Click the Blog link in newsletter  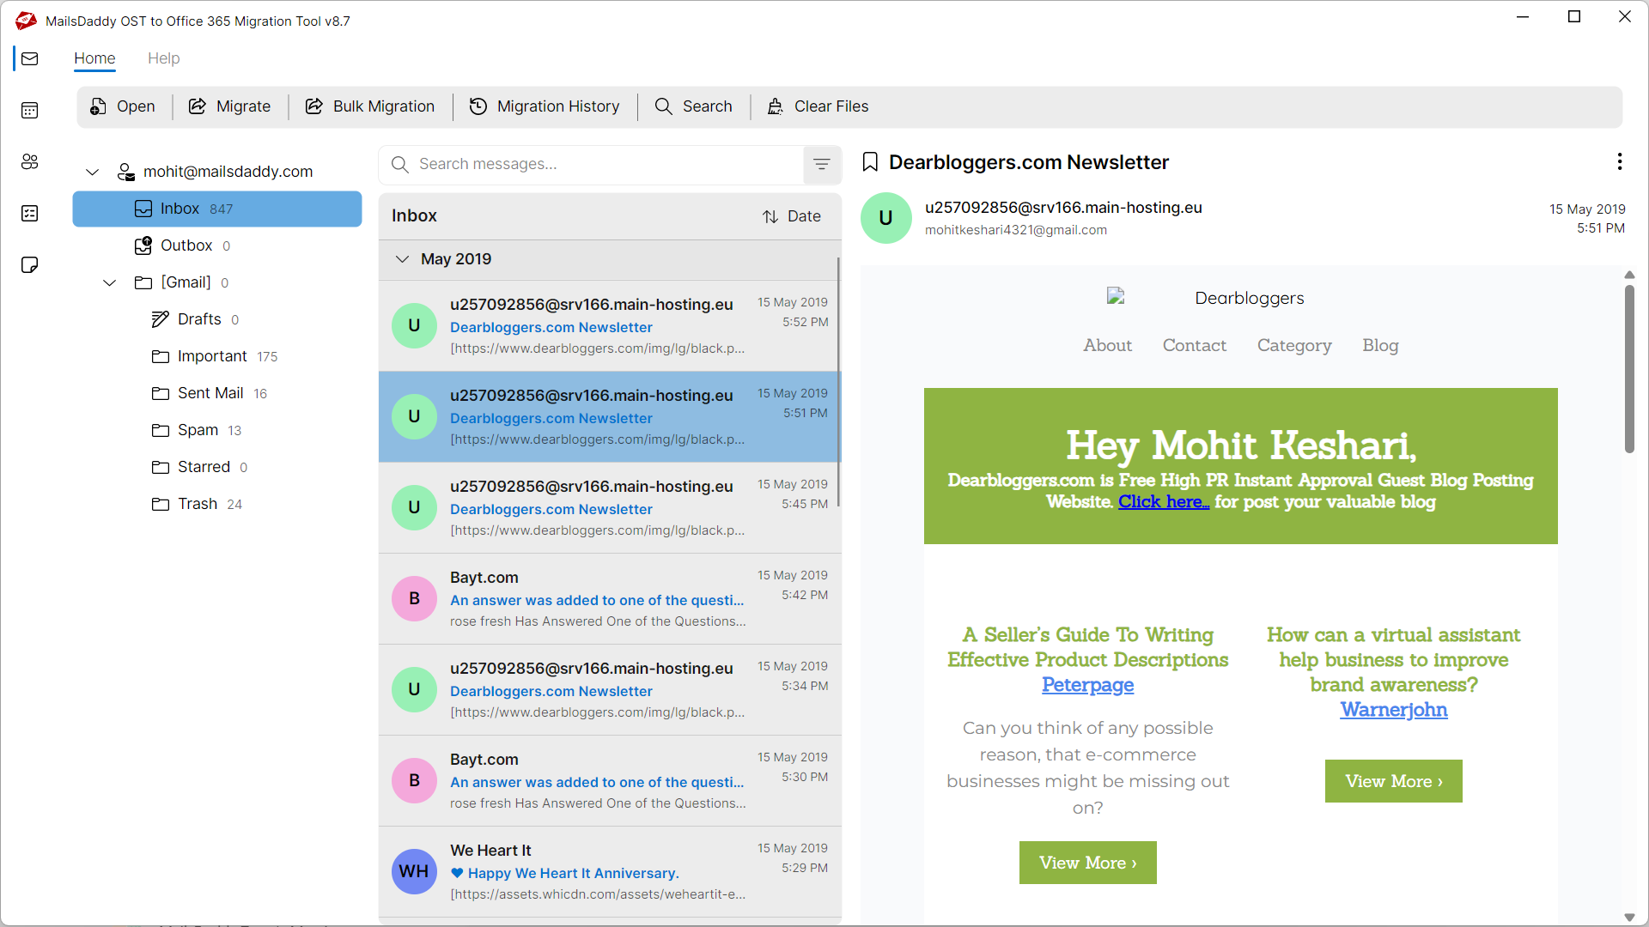tap(1380, 345)
